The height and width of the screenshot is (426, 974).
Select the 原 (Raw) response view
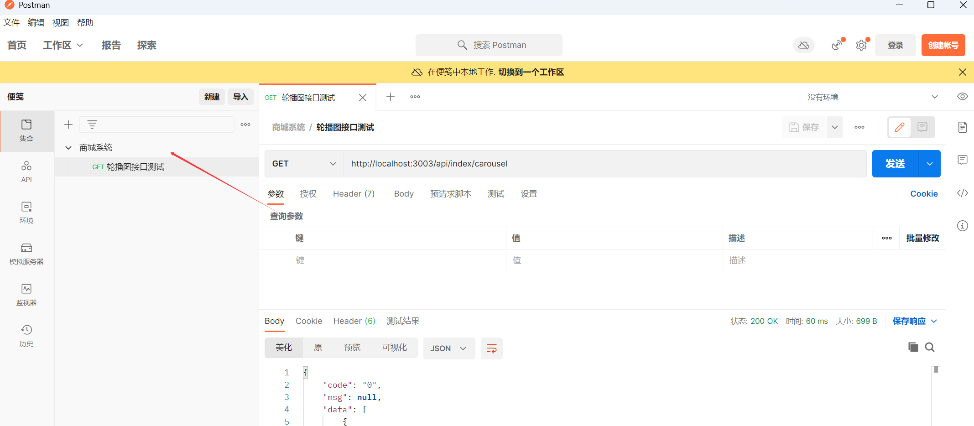tap(318, 348)
